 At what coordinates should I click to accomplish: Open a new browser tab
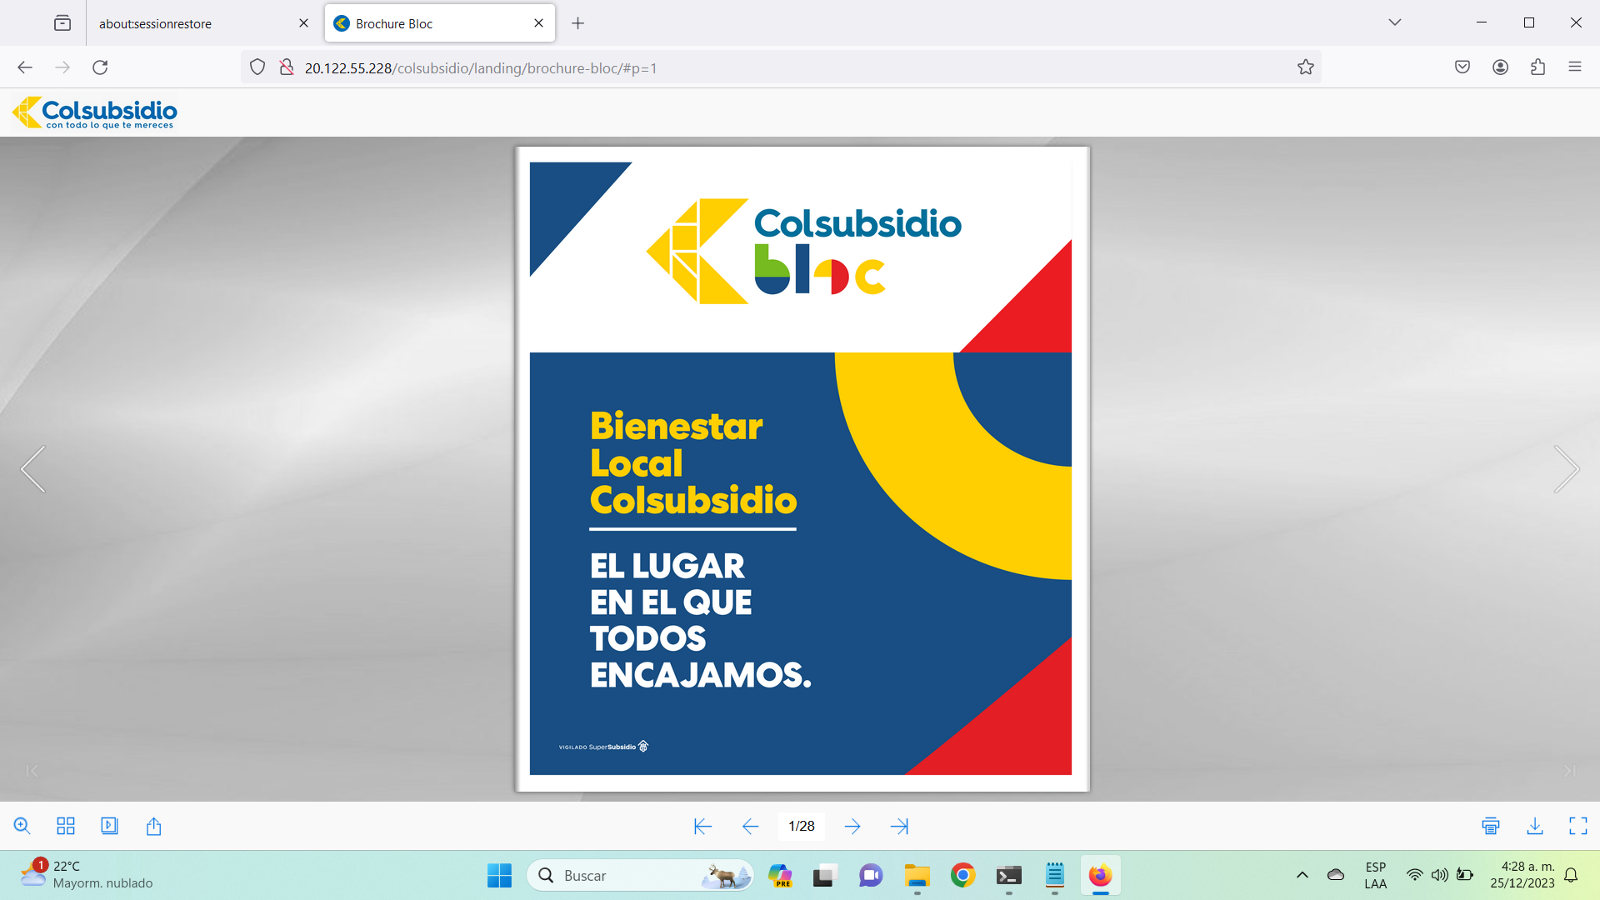pos(577,23)
